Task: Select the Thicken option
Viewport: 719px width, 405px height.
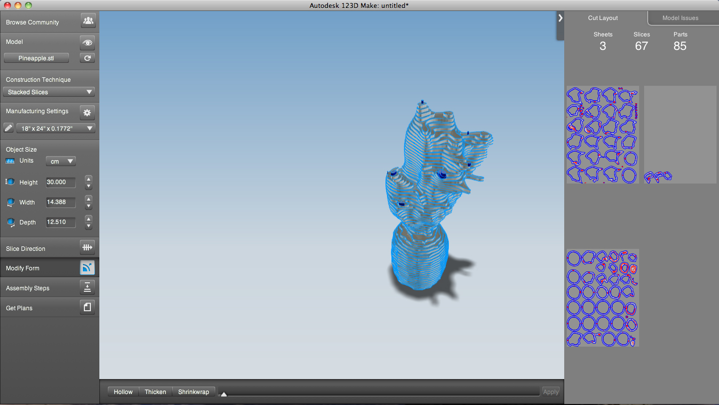Action: point(155,392)
